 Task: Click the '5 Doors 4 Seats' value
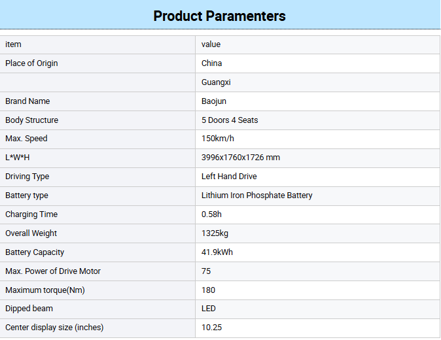[230, 120]
